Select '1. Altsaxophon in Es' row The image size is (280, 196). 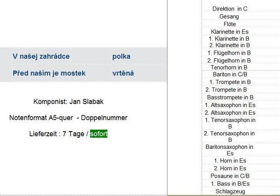tap(230, 105)
